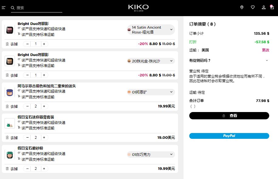Open thumbnail of 14 Satin Ancient Rose eyeshadow

point(10,30)
